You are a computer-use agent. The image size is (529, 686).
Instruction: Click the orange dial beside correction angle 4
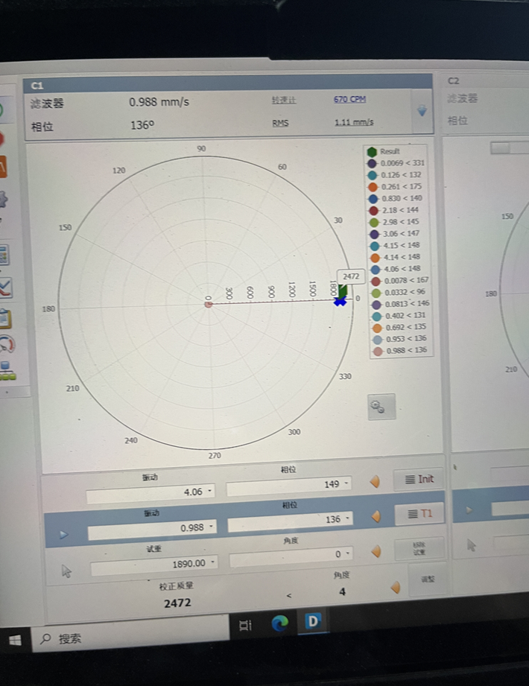click(396, 588)
